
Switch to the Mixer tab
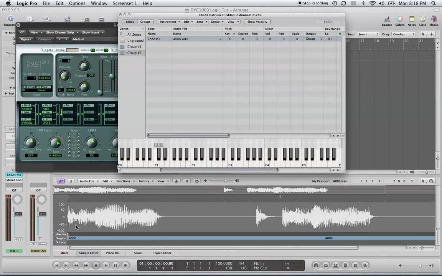(64, 253)
